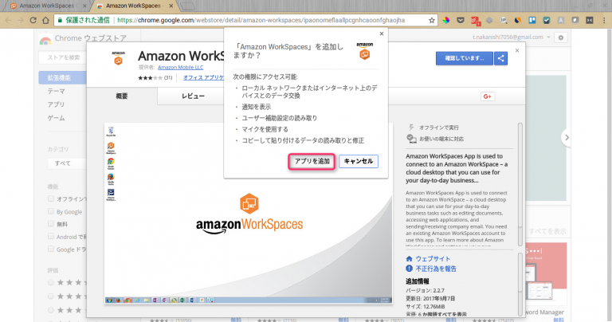Open the IP lookup magnifier extension
The width and height of the screenshot is (612, 322).
click(504, 20)
